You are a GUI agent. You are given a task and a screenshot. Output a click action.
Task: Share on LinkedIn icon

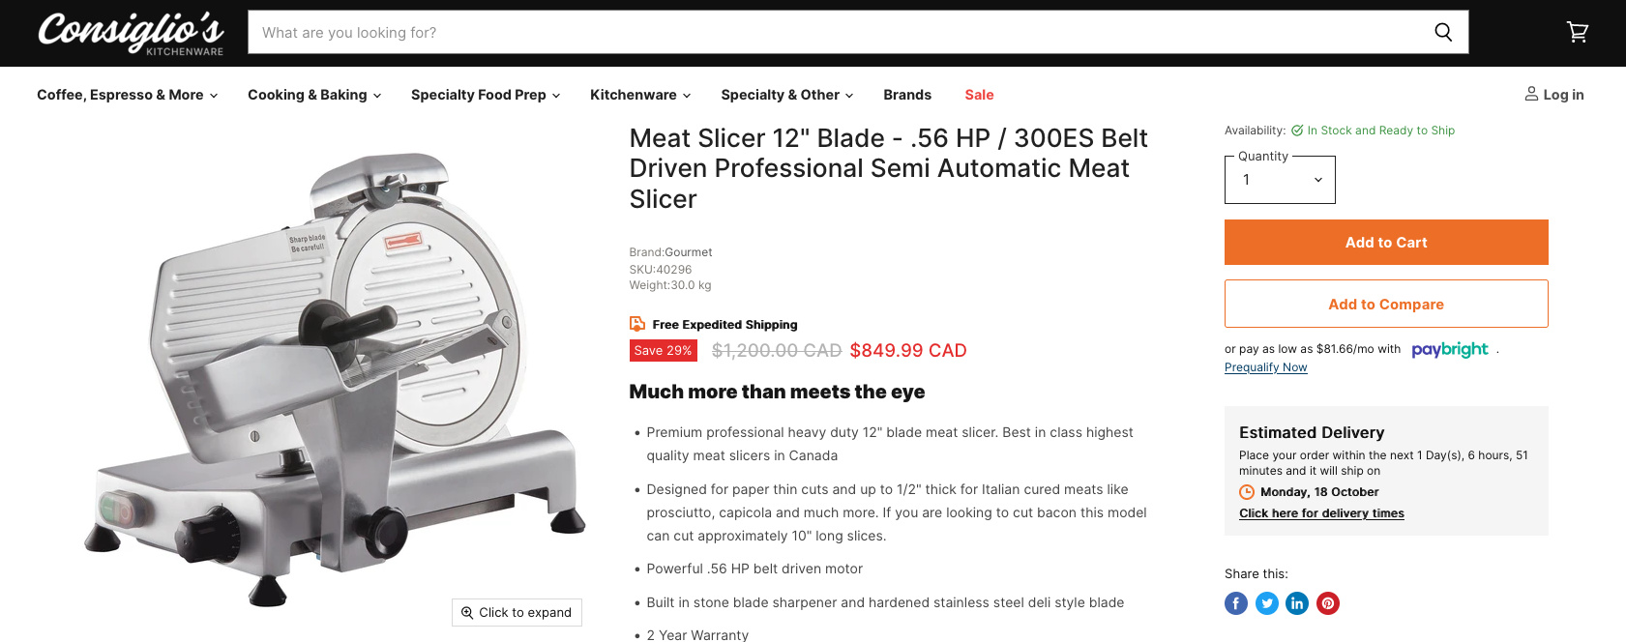1297,603
